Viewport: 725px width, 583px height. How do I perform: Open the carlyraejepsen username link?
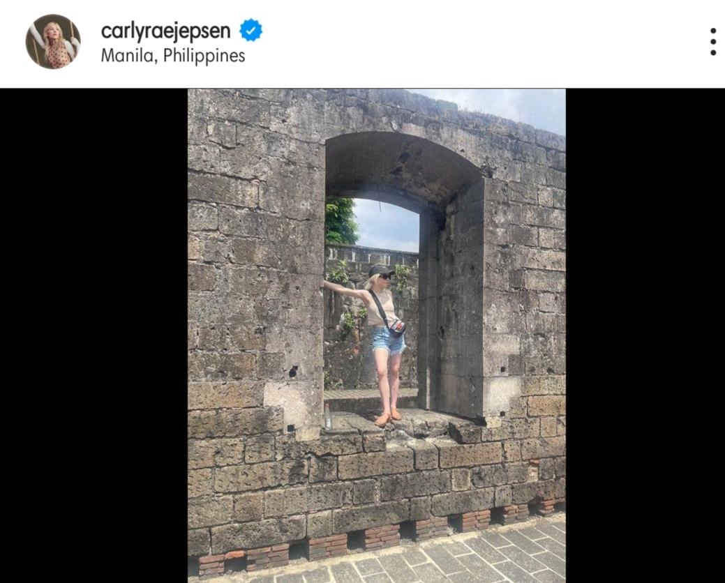pos(165,31)
